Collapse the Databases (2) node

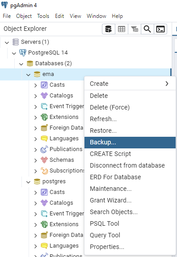[x=21, y=64]
